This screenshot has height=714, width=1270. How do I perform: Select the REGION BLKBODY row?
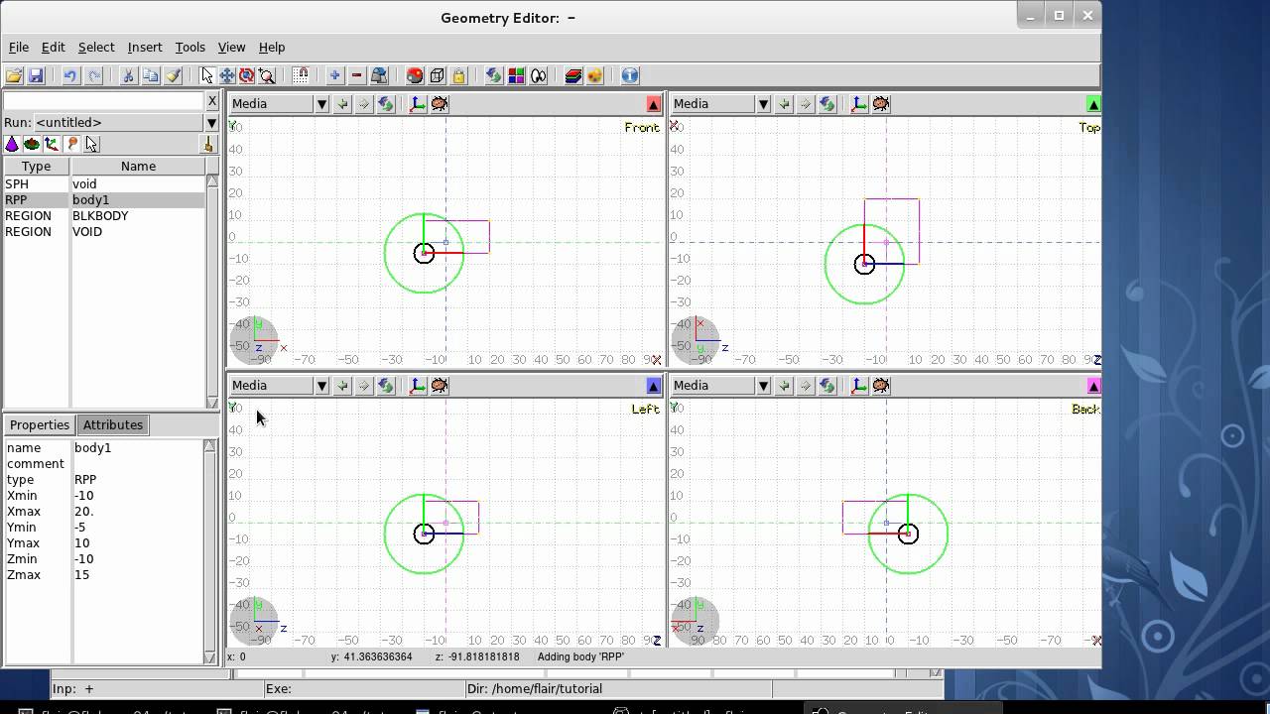[x=103, y=215]
